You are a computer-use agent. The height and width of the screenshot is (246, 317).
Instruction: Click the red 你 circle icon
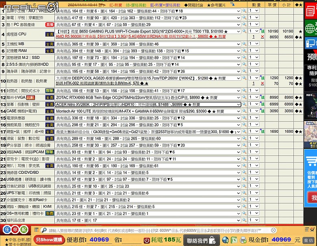(15, 230)
